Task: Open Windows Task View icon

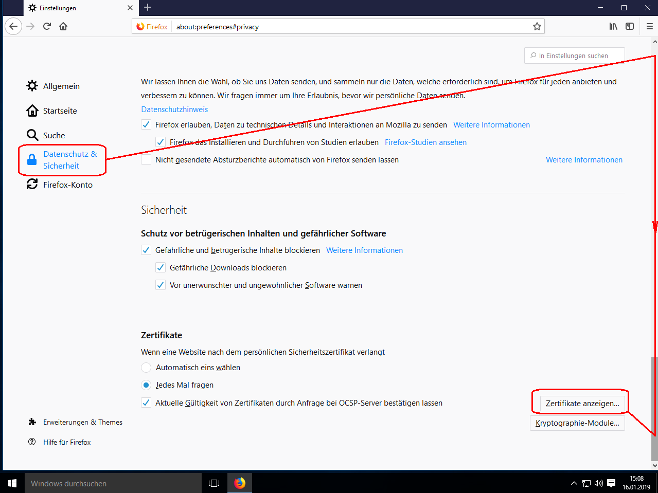Action: (214, 483)
